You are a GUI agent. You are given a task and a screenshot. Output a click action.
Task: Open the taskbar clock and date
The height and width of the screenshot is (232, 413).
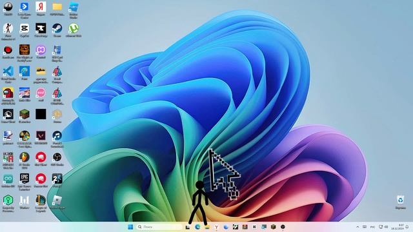[398, 227]
